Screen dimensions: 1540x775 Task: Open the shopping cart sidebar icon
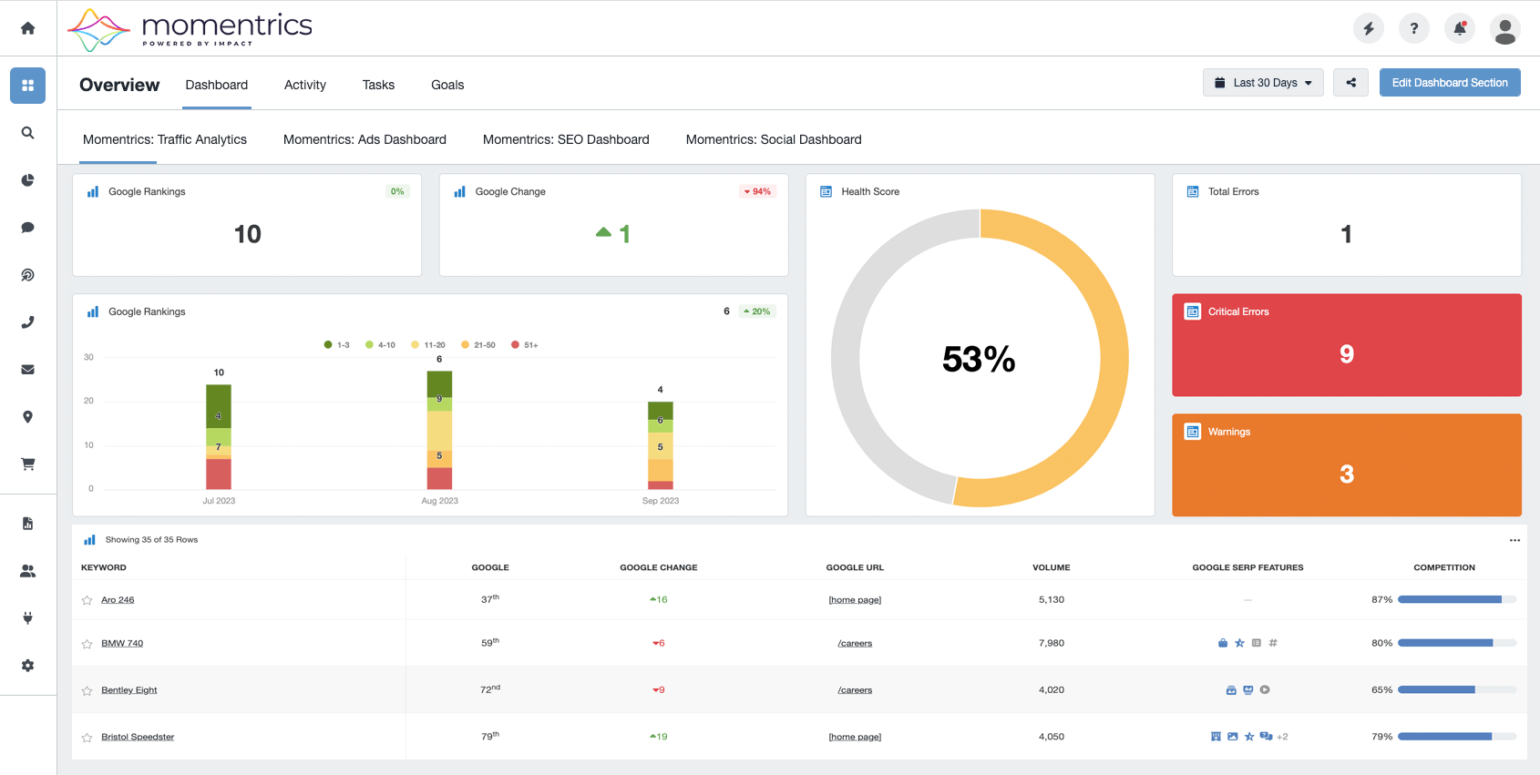pyautogui.click(x=28, y=464)
